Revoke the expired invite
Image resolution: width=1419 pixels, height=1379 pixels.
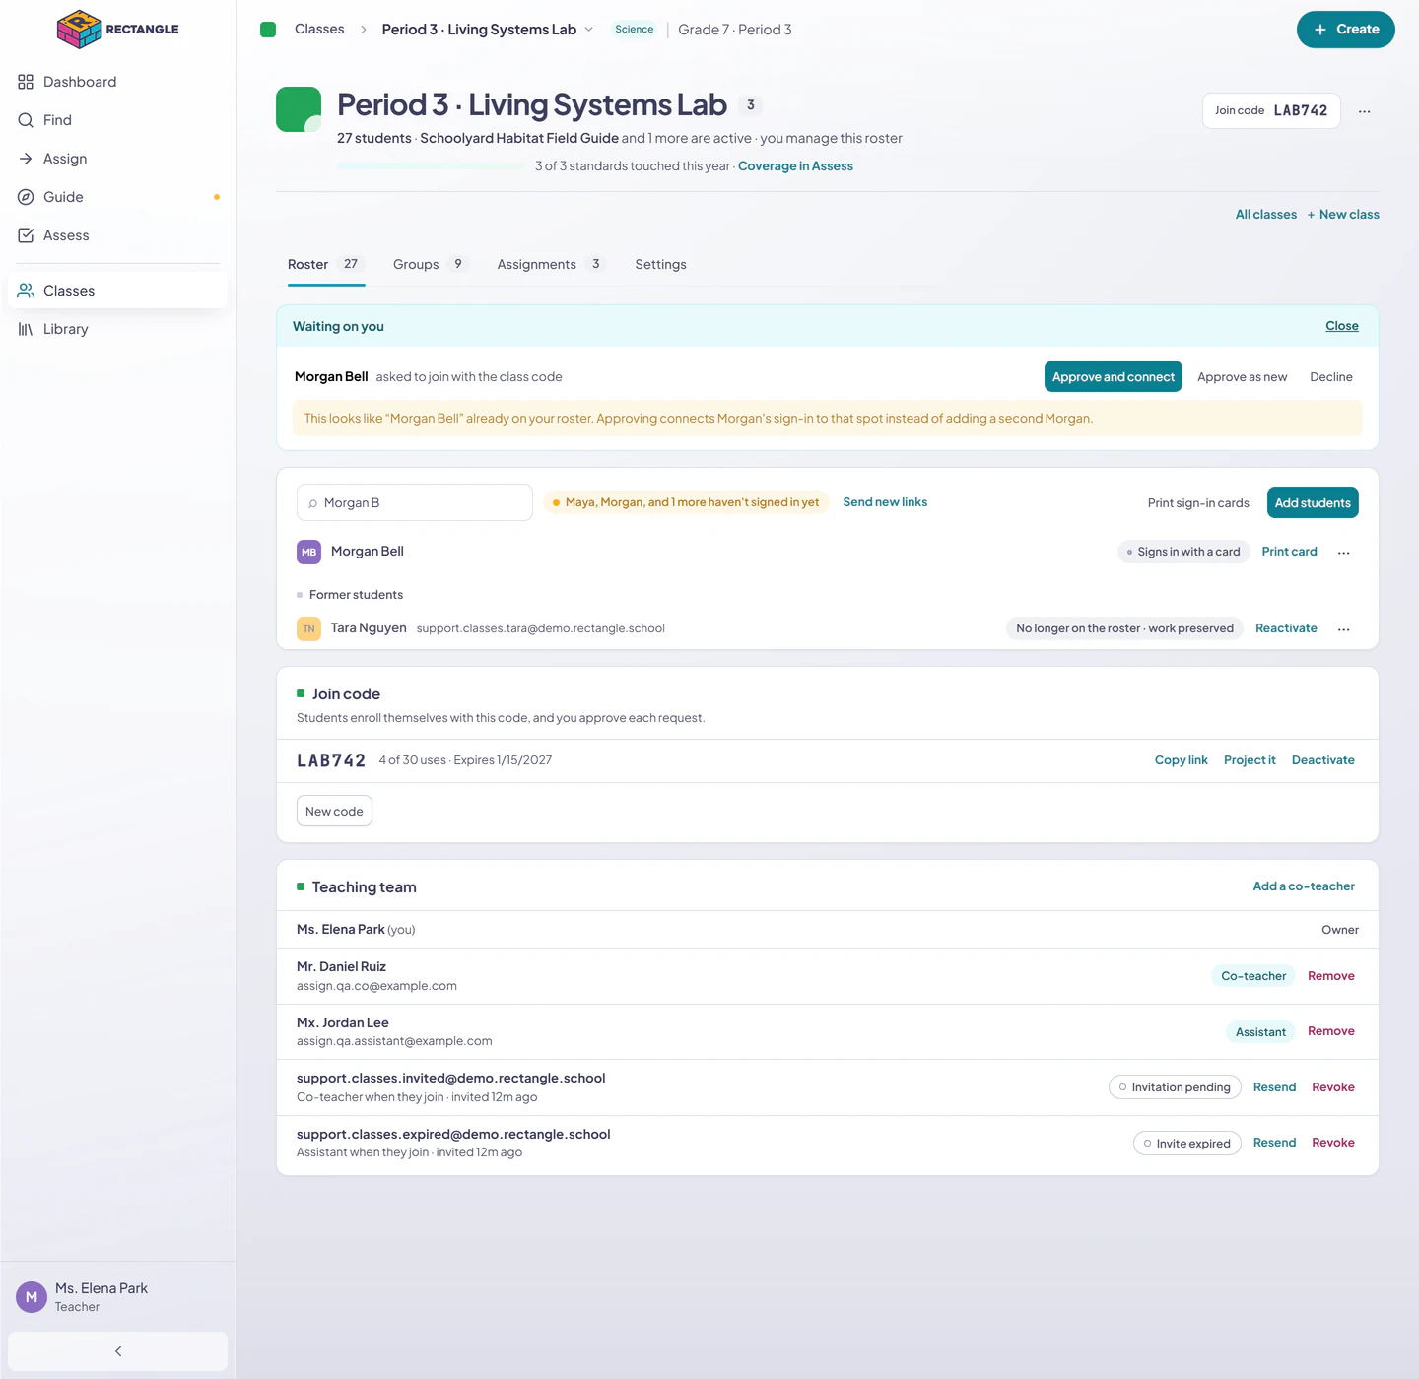pyautogui.click(x=1332, y=1143)
